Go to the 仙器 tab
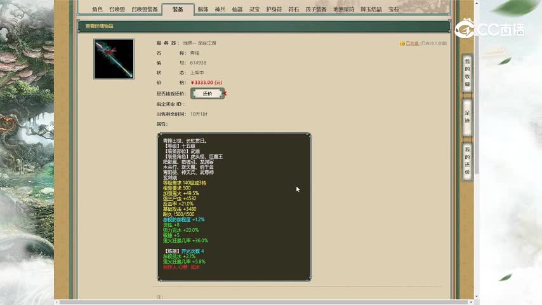The height and width of the screenshot is (305, 542). pos(237,10)
